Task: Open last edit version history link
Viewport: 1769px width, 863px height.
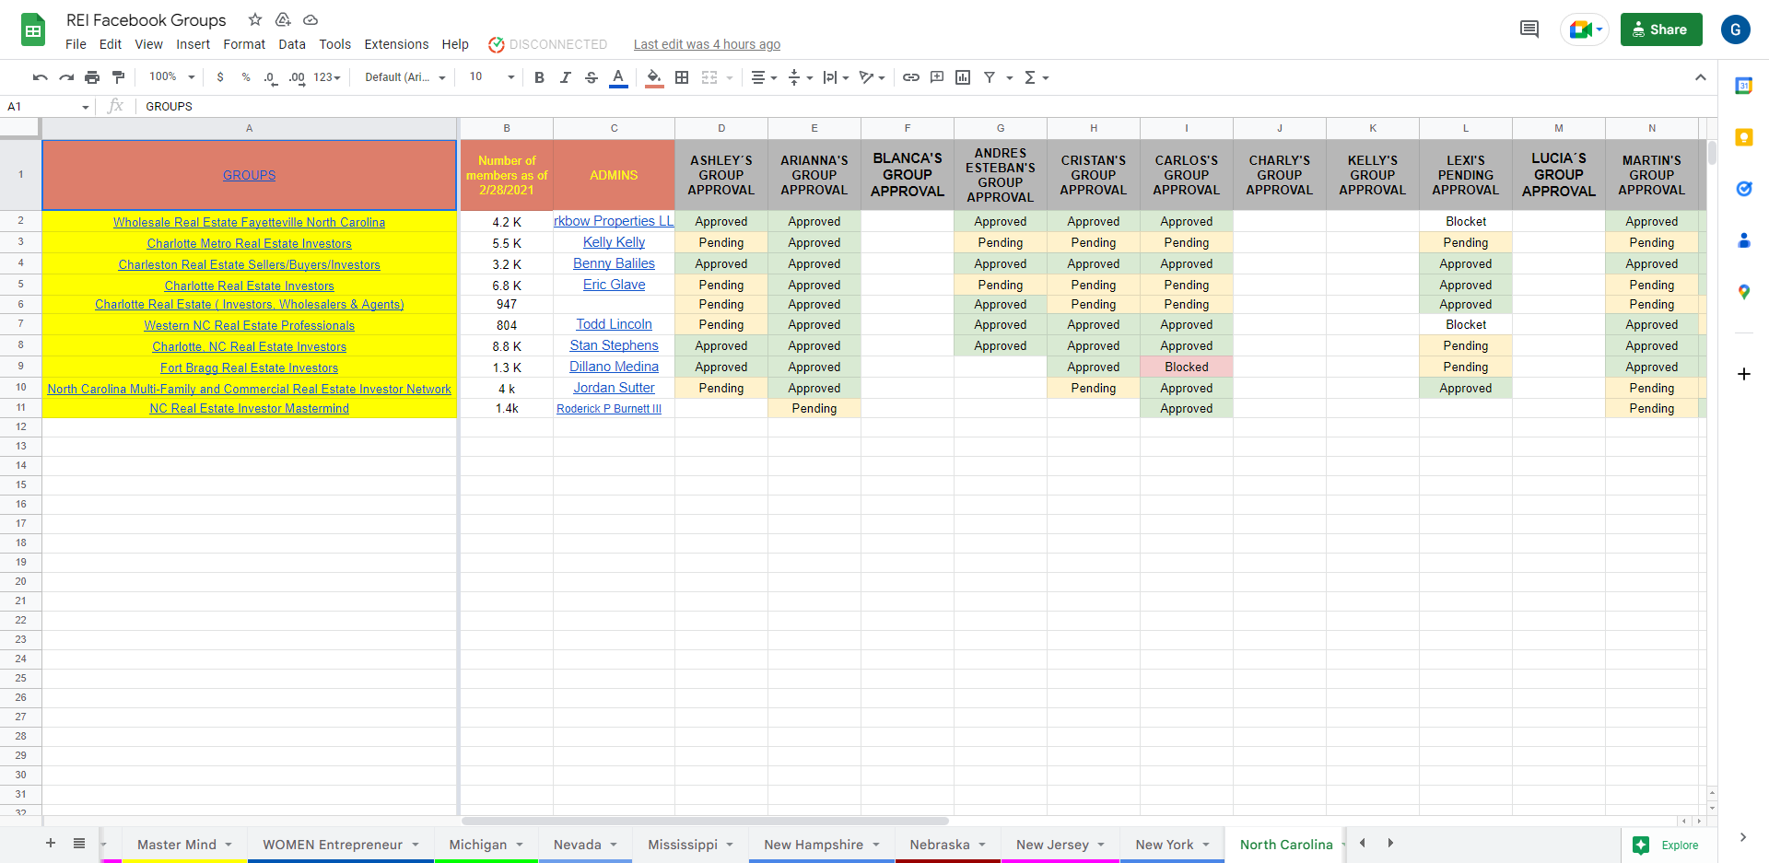Action: pos(707,44)
